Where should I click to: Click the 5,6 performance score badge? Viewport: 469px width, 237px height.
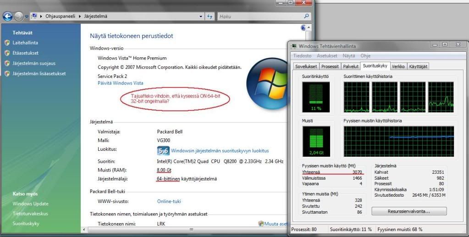[x=163, y=151]
